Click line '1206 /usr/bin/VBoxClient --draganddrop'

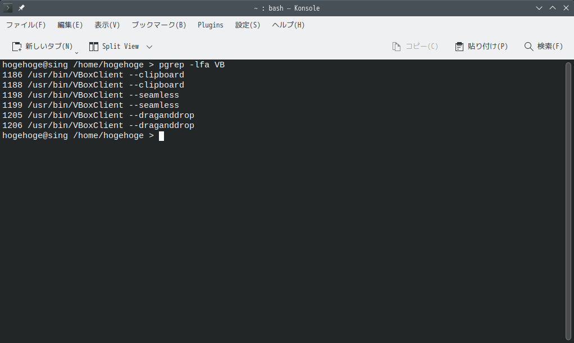click(98, 125)
